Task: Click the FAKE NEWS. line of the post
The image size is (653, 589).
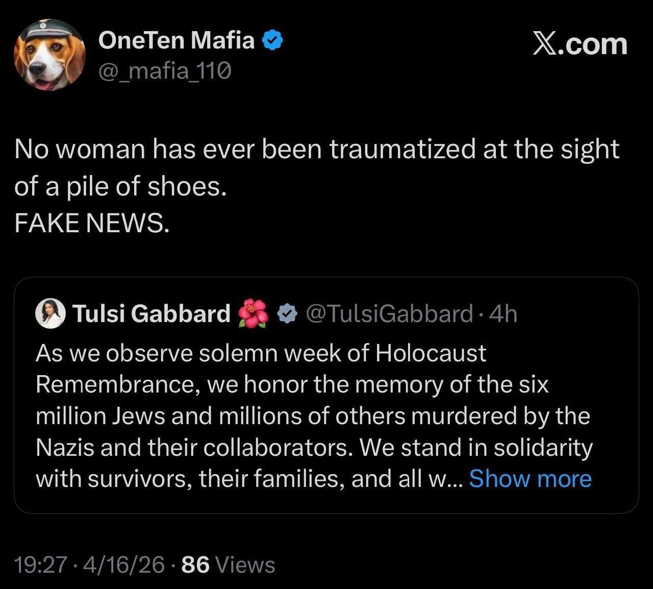Action: (x=92, y=223)
